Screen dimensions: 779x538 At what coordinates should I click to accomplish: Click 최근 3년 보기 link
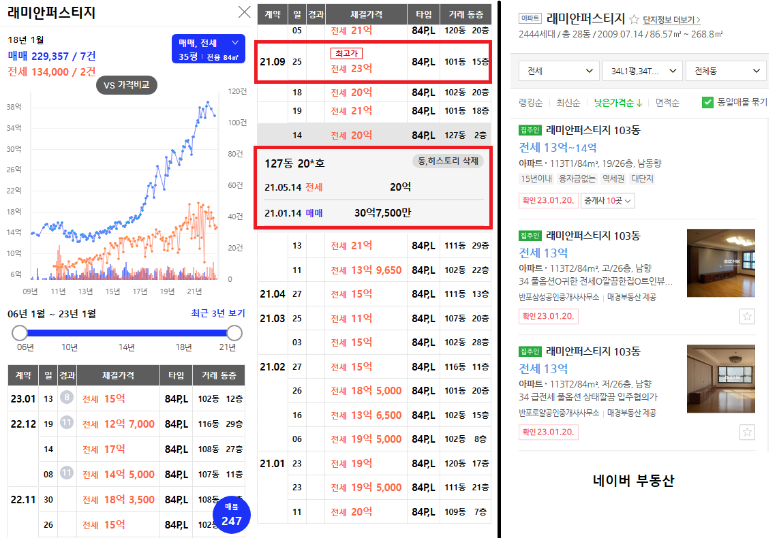[x=218, y=313]
